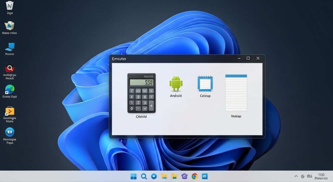Expand hidden system tray icons chevron
This screenshot has width=333, height=182.
296,176
